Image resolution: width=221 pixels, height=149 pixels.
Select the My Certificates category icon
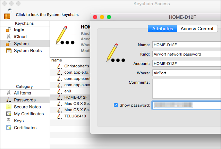(x=9, y=114)
